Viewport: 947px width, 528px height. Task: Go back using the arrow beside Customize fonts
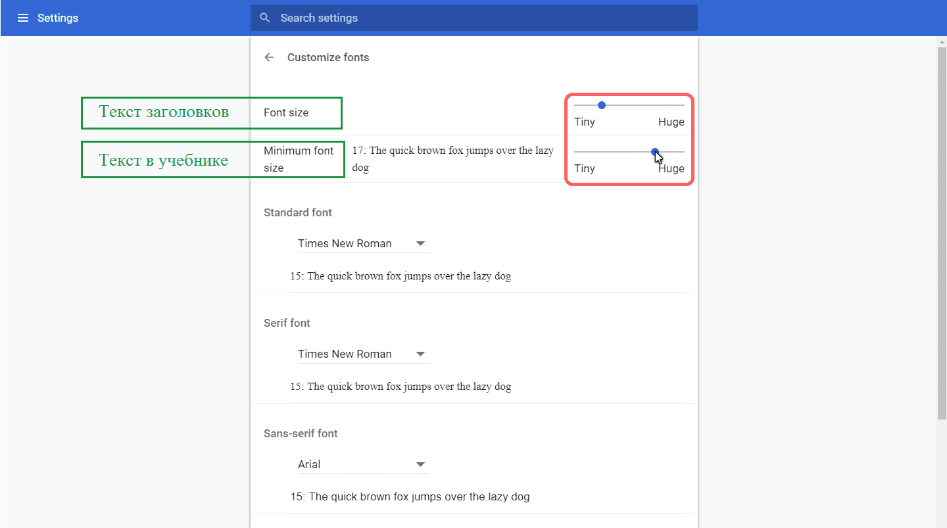(269, 57)
